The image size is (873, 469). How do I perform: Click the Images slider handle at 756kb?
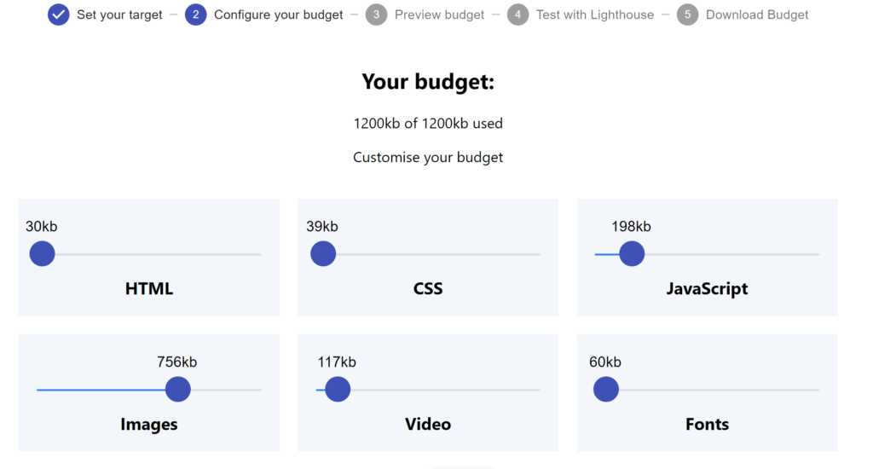[178, 390]
